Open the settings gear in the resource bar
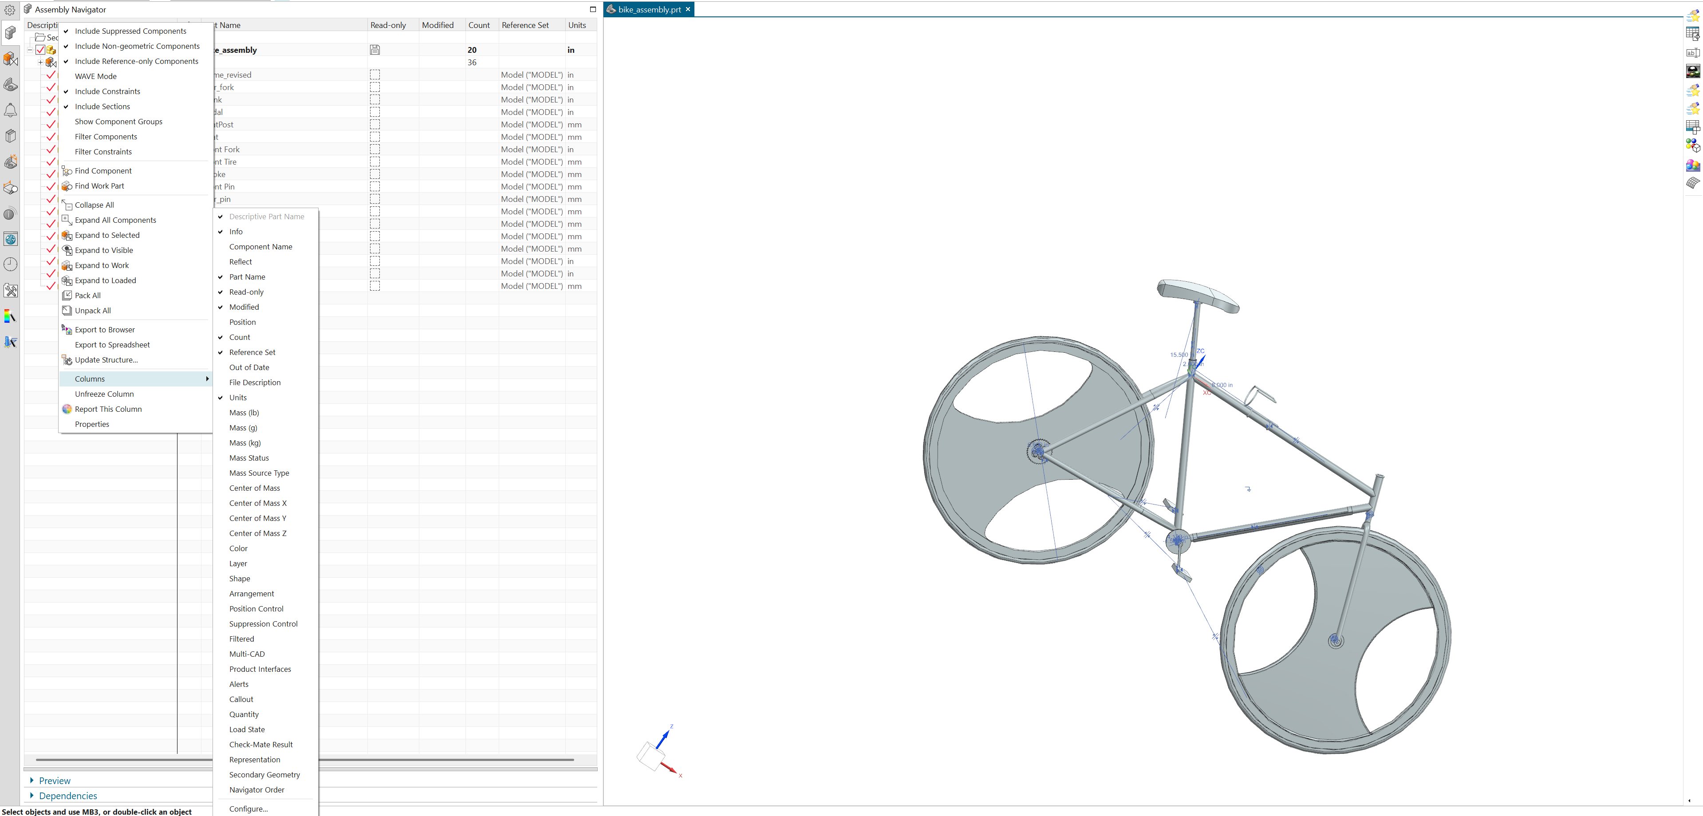1703x816 pixels. (x=10, y=10)
